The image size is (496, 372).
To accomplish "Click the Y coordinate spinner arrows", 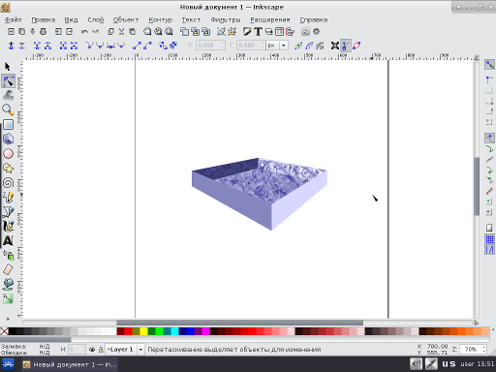I will pyautogui.click(x=263, y=46).
